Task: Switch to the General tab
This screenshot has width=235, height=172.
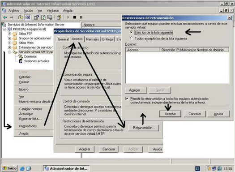Action: pyautogui.click(x=63, y=39)
